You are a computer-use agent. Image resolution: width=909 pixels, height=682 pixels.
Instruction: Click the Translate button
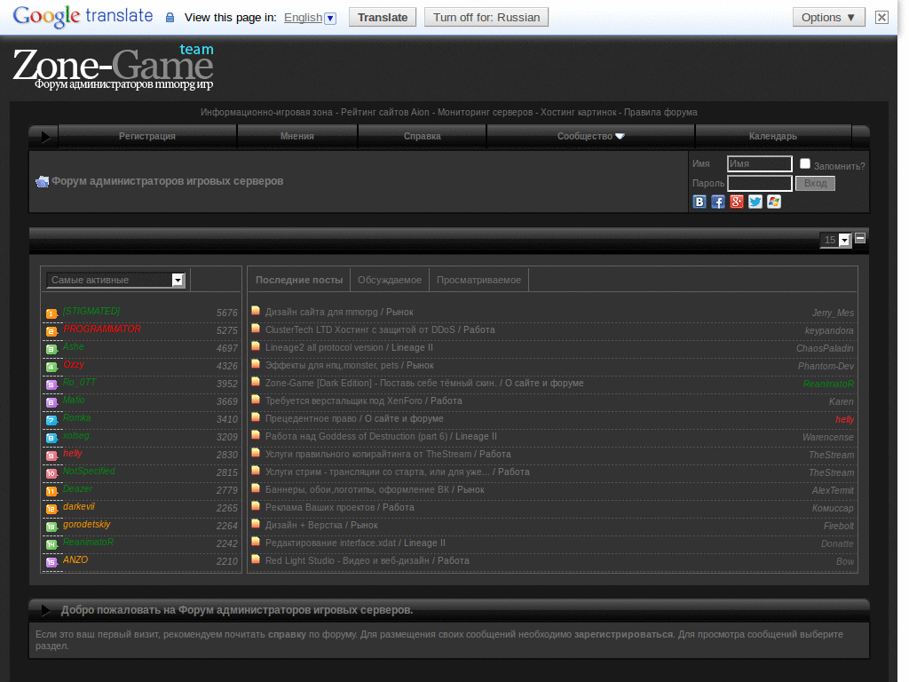(383, 18)
